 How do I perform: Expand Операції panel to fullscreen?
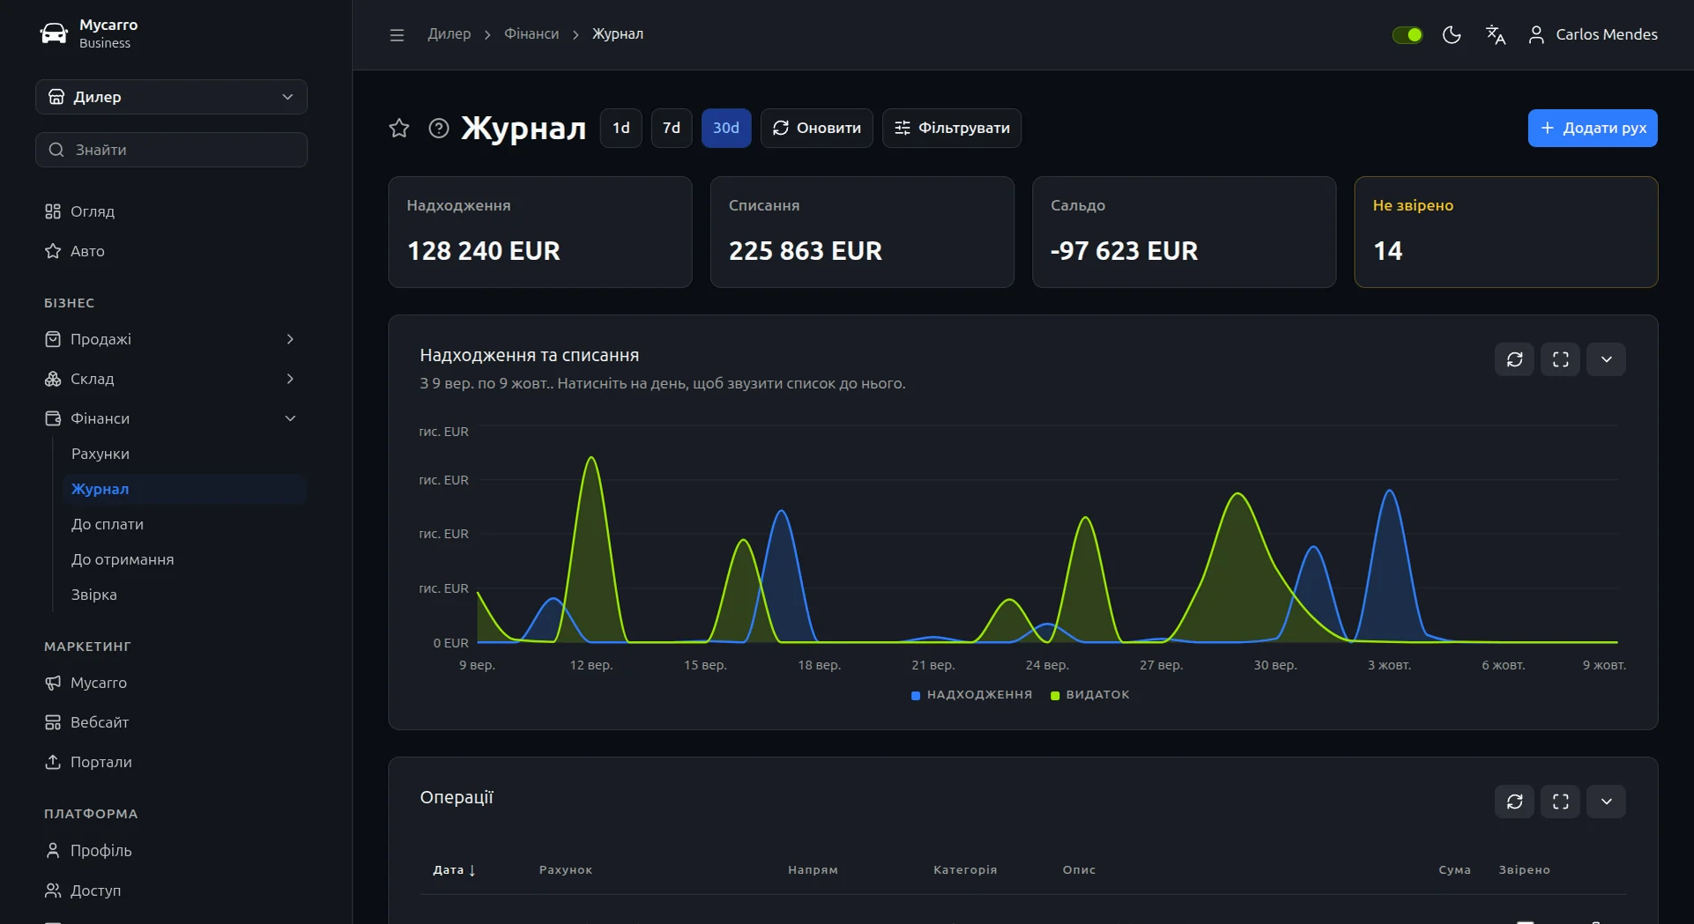tap(1560, 802)
